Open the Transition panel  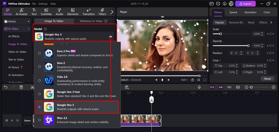pyautogui.click(x=89, y=12)
